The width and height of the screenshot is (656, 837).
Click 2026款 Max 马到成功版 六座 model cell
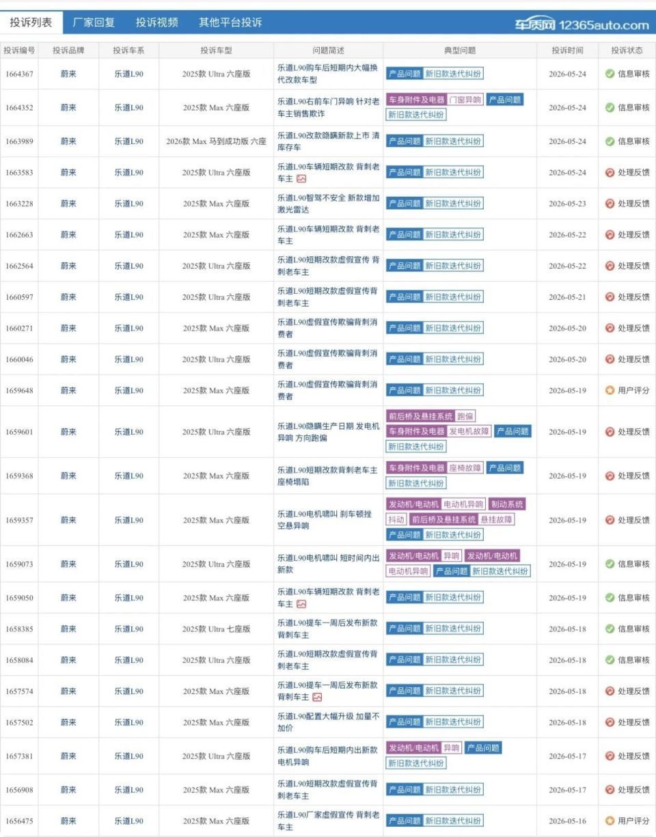click(216, 141)
